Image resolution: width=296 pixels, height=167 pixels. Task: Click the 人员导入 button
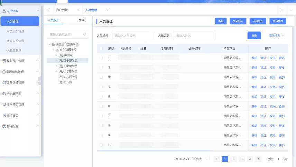(x=258, y=21)
